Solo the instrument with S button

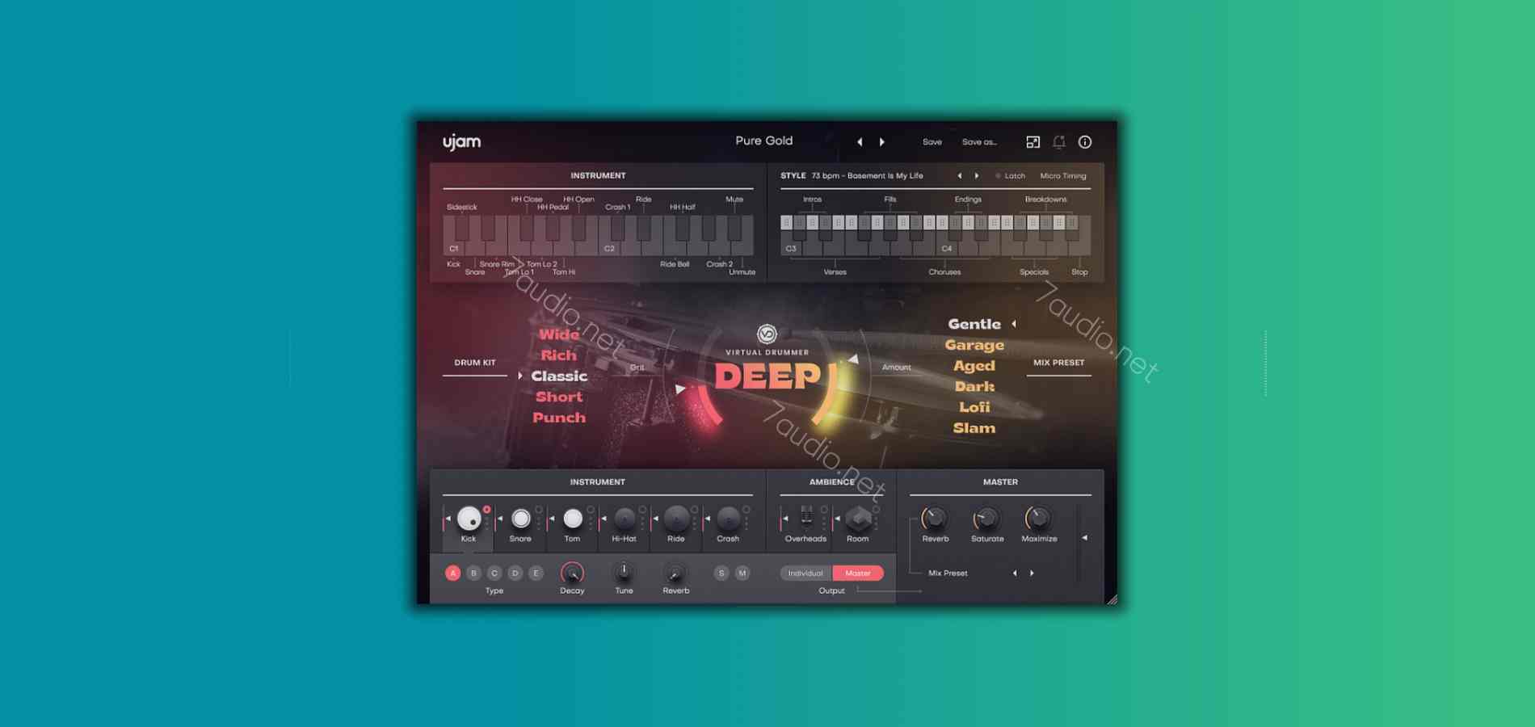[x=721, y=574]
